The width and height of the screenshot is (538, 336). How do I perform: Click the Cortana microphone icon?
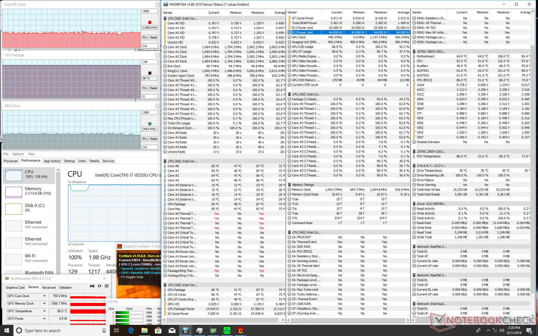point(104,330)
